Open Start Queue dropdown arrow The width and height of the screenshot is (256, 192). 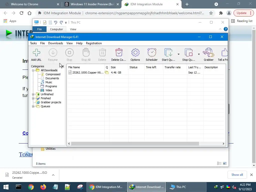coord(178,54)
